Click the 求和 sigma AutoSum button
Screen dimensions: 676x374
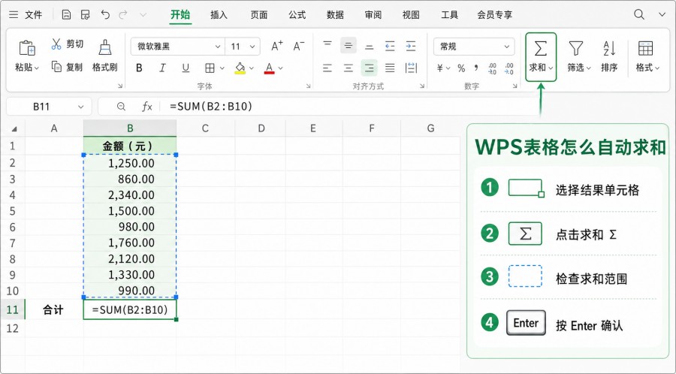541,57
